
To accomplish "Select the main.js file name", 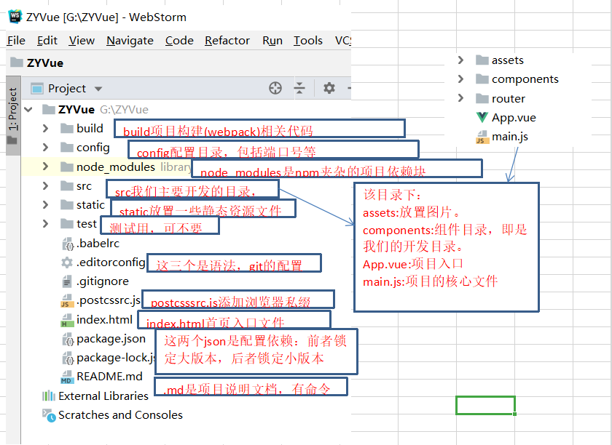I will [x=510, y=137].
